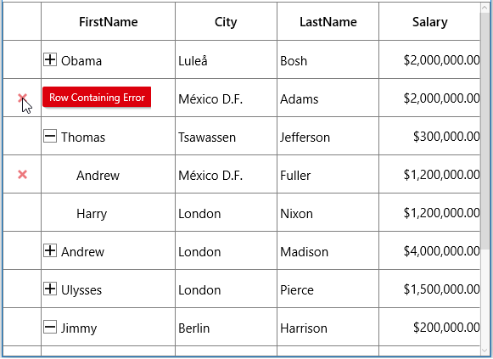Click the vertical scrollbar thumb

pos(485,132)
